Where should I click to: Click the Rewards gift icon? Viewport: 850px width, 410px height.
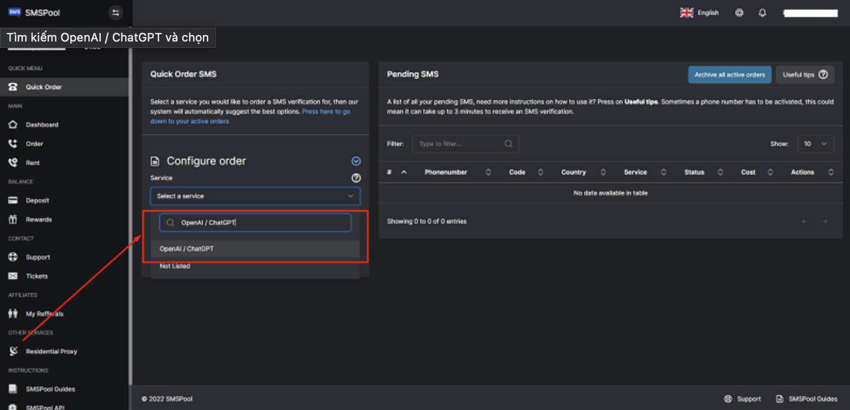point(13,219)
